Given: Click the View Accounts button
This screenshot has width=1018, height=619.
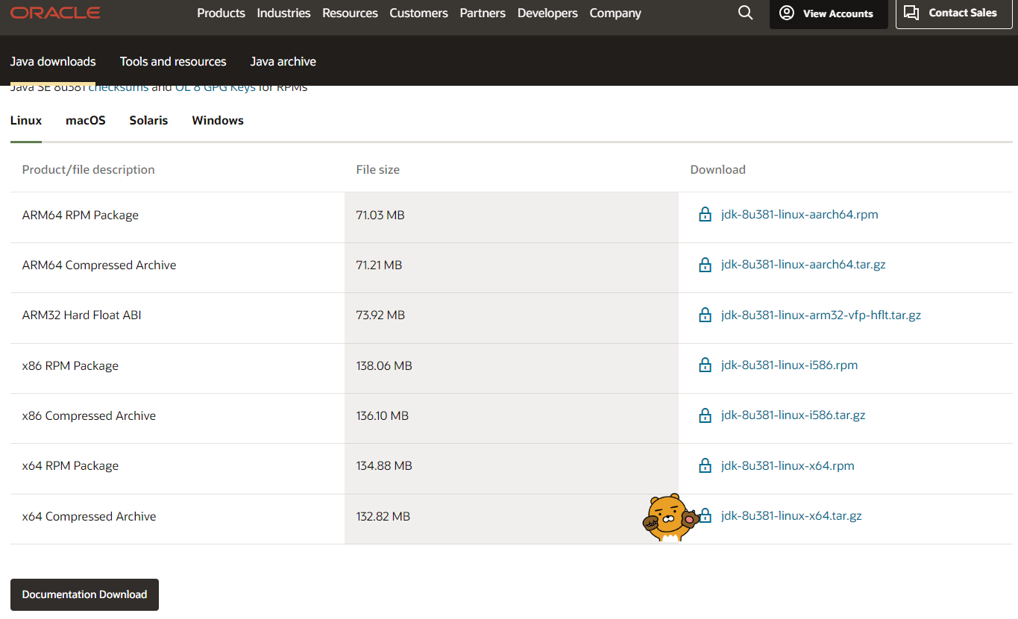Looking at the screenshot, I should point(829,13).
